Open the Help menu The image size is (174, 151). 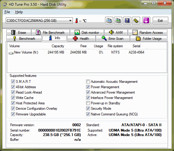coord(19,12)
